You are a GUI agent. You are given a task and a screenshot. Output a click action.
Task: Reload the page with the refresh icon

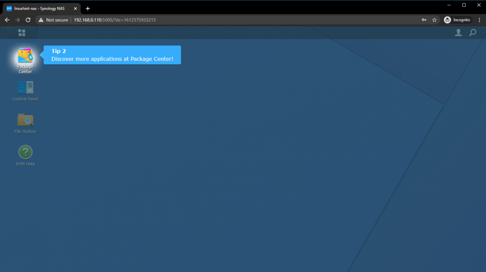coord(28,20)
